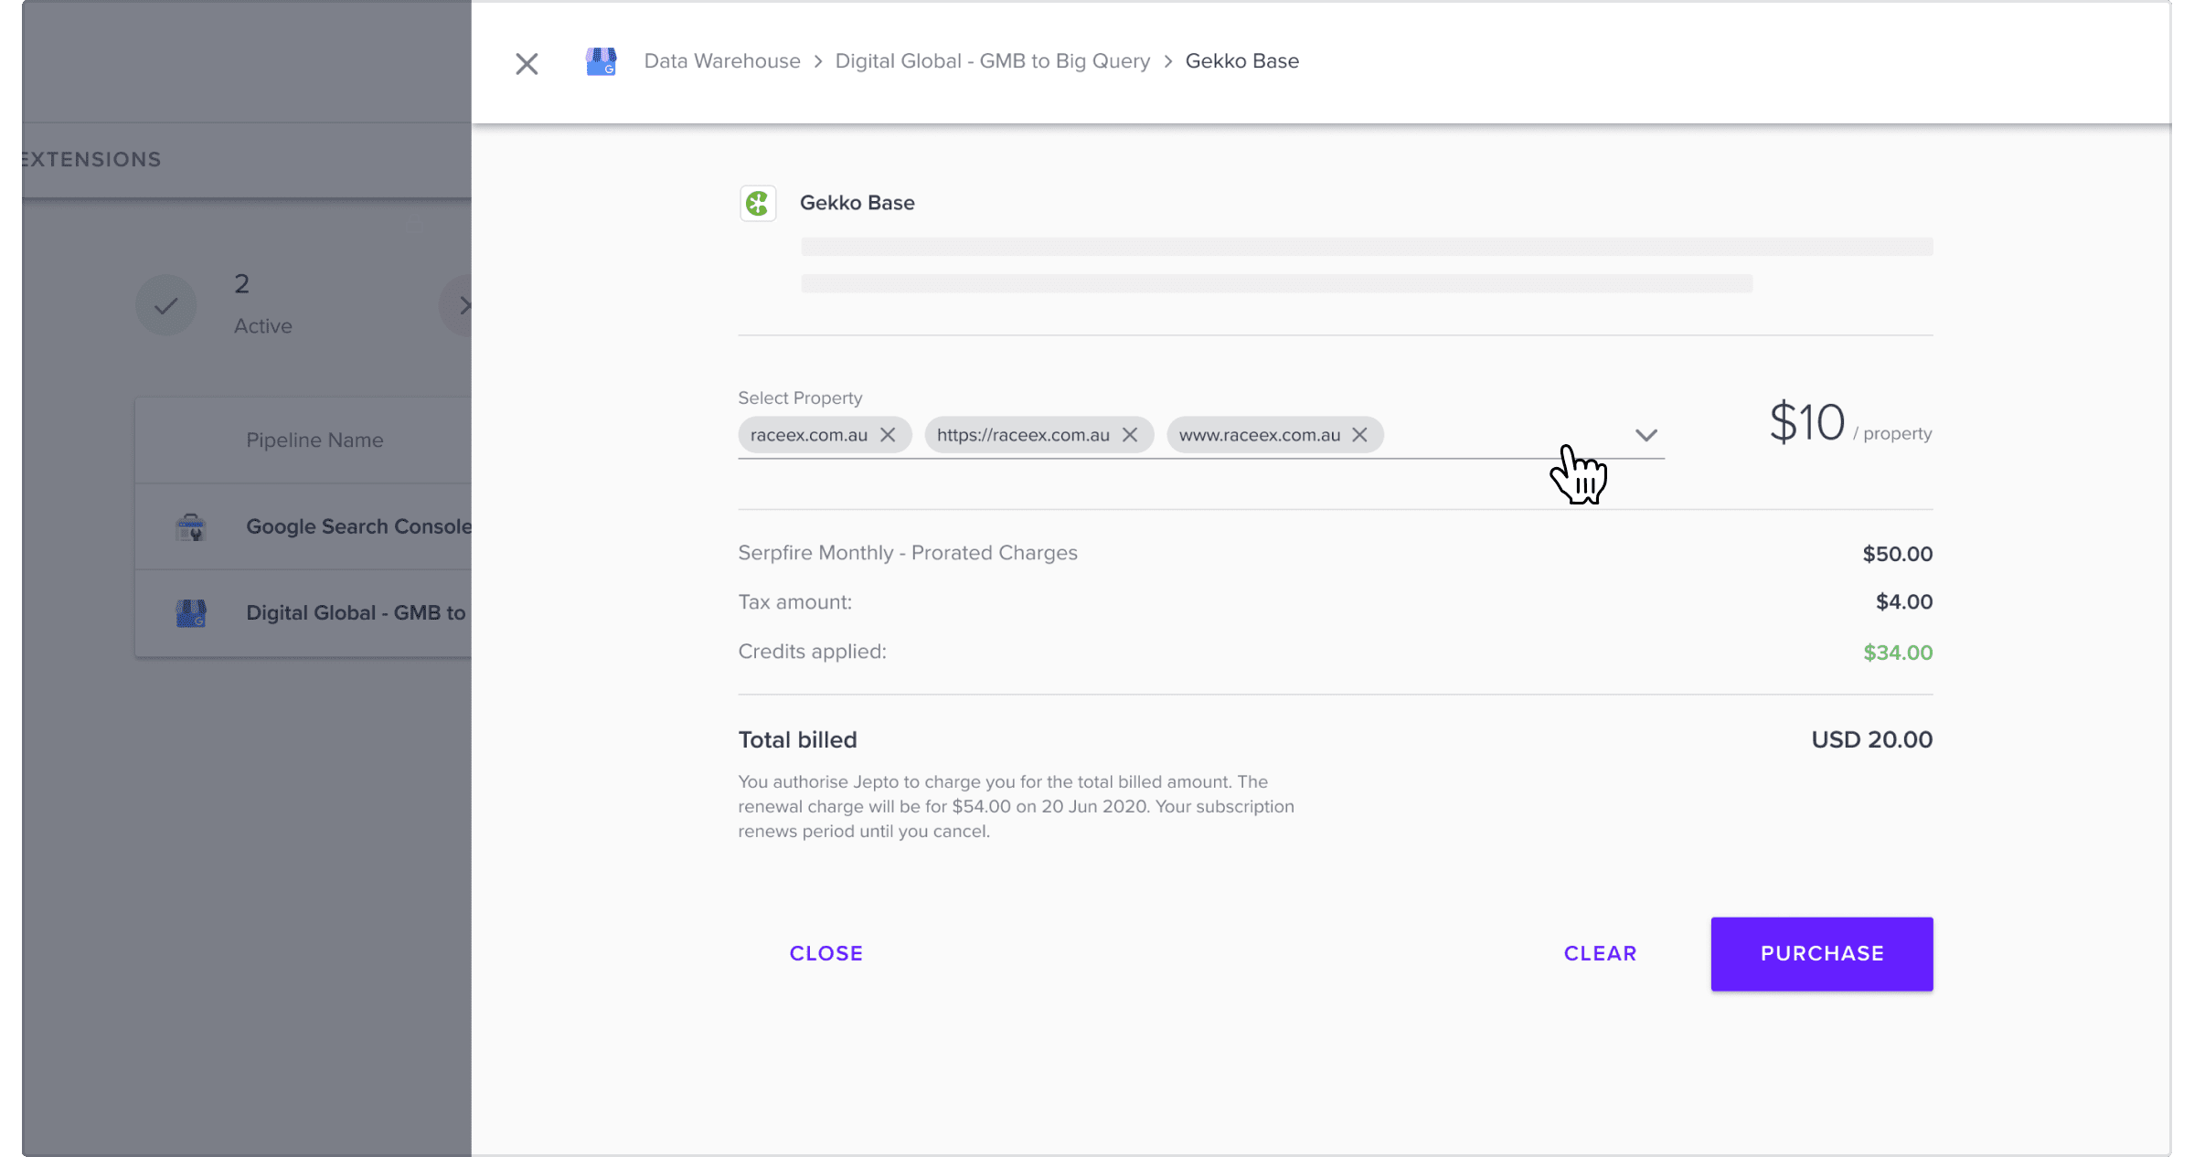Click the Gekko Base title heading
This screenshot has height=1157, width=2194.
[857, 203]
